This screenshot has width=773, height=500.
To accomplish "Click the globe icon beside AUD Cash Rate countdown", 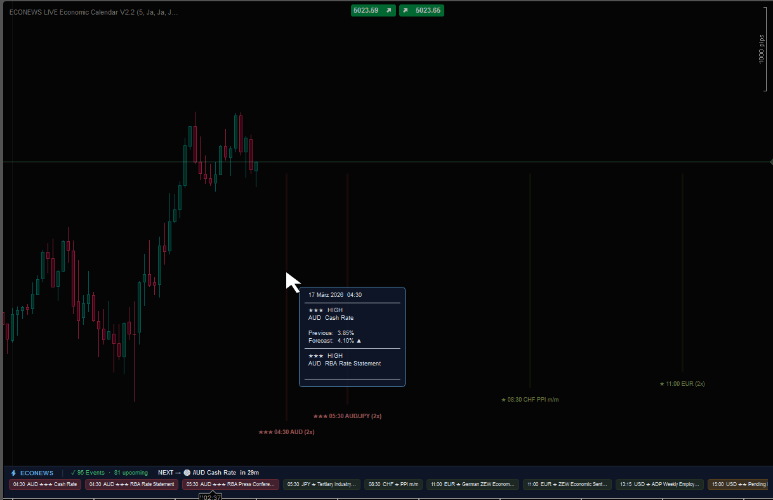I will [186, 473].
